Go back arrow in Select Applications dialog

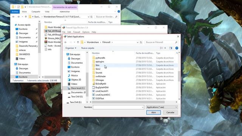[65, 42]
